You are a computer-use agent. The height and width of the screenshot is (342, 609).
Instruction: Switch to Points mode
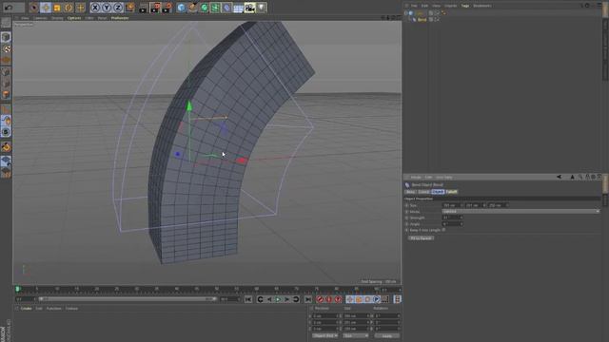[6, 72]
